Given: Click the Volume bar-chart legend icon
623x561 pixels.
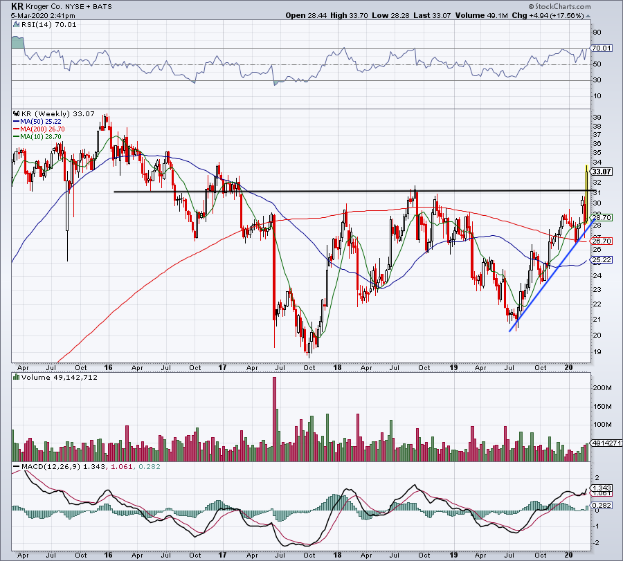Looking at the screenshot, I should (17, 377).
